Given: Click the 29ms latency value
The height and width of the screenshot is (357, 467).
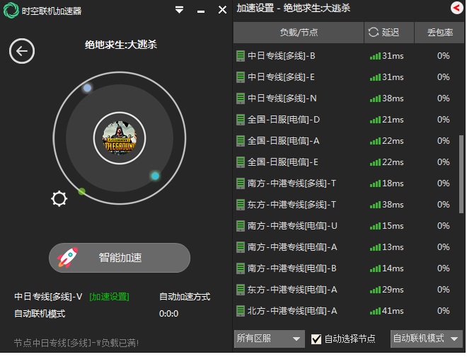Looking at the screenshot, I should click(x=393, y=290).
